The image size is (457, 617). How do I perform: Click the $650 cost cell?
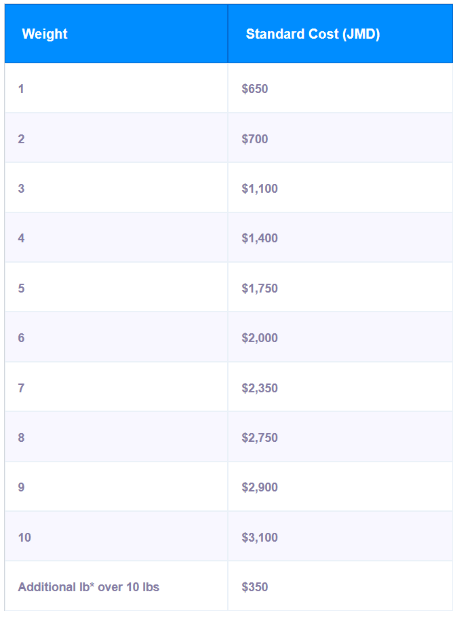[255, 89]
